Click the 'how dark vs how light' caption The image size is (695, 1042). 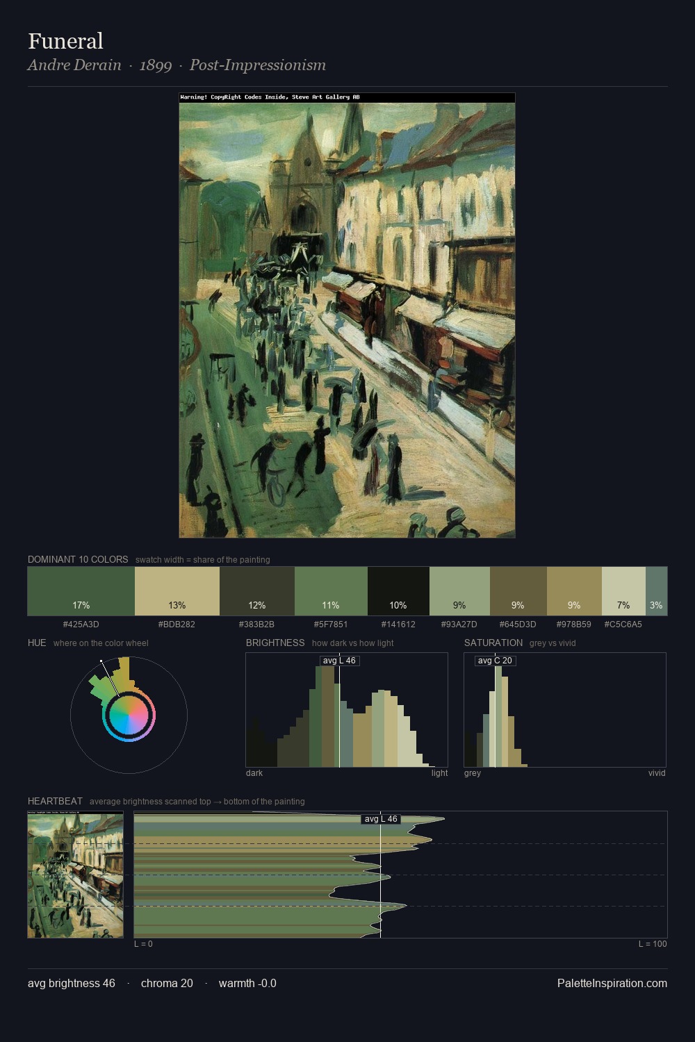pos(352,643)
